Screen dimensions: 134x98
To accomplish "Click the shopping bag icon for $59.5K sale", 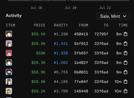I will click(x=125, y=34).
